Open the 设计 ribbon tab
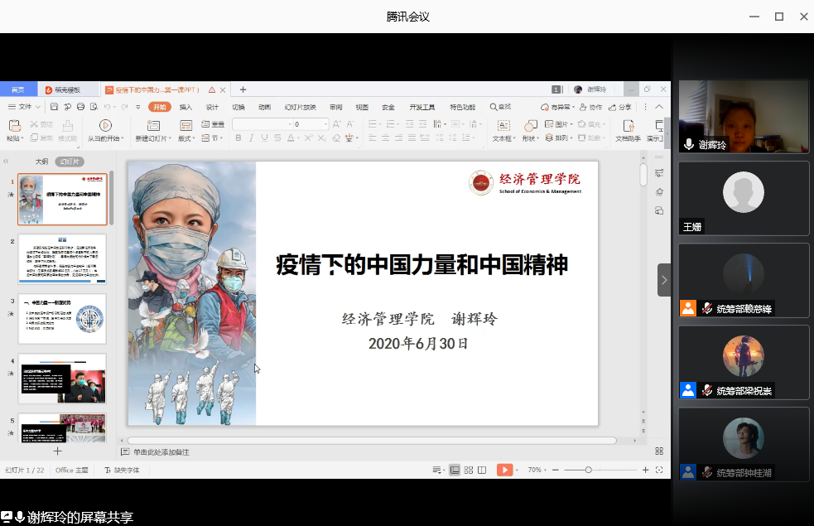Image resolution: width=814 pixels, height=526 pixels. 212,107
